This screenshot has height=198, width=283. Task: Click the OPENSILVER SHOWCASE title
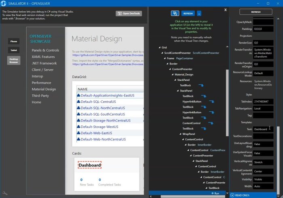[x=40, y=39]
